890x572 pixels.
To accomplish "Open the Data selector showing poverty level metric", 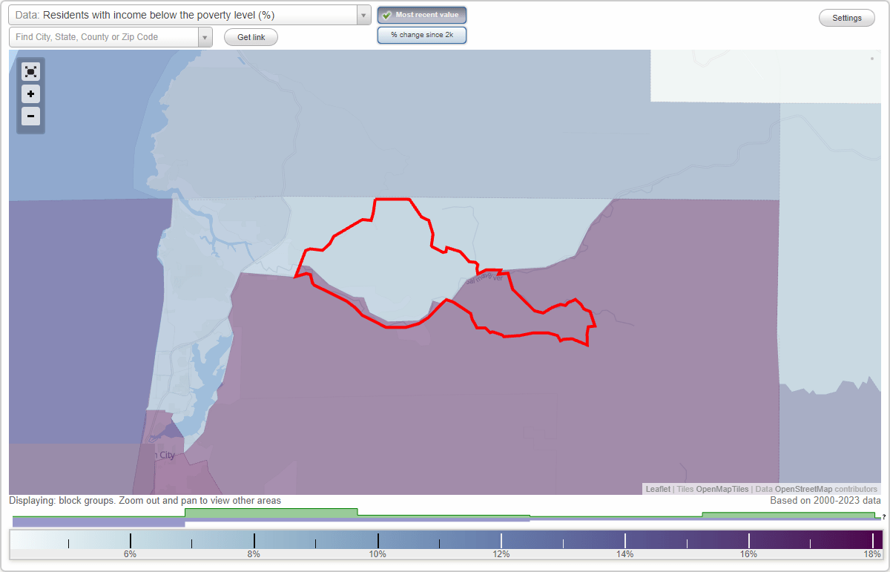I will [185, 15].
